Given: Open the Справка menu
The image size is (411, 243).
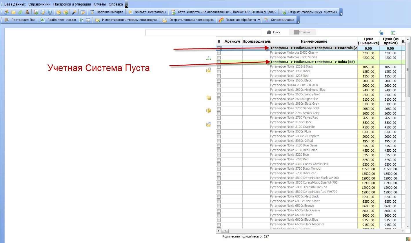Looking at the screenshot, I should tap(116, 4).
